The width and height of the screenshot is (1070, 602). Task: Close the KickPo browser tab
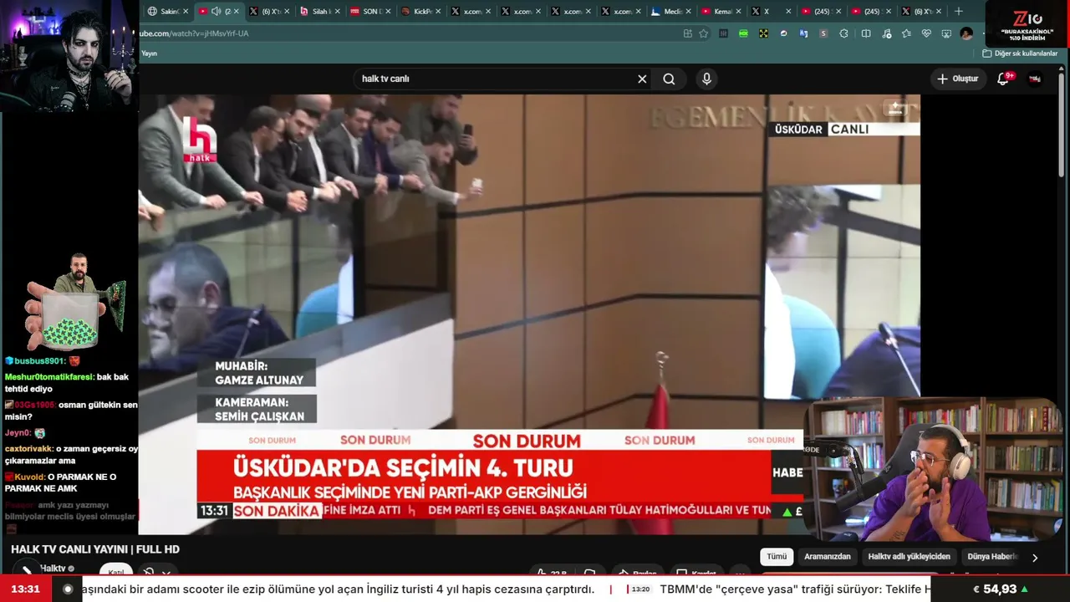[438, 12]
